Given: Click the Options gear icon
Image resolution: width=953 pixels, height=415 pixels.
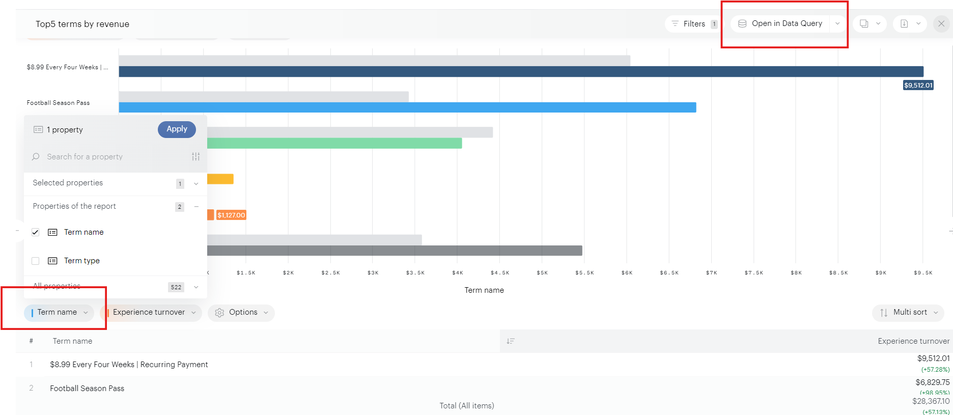Looking at the screenshot, I should point(219,313).
